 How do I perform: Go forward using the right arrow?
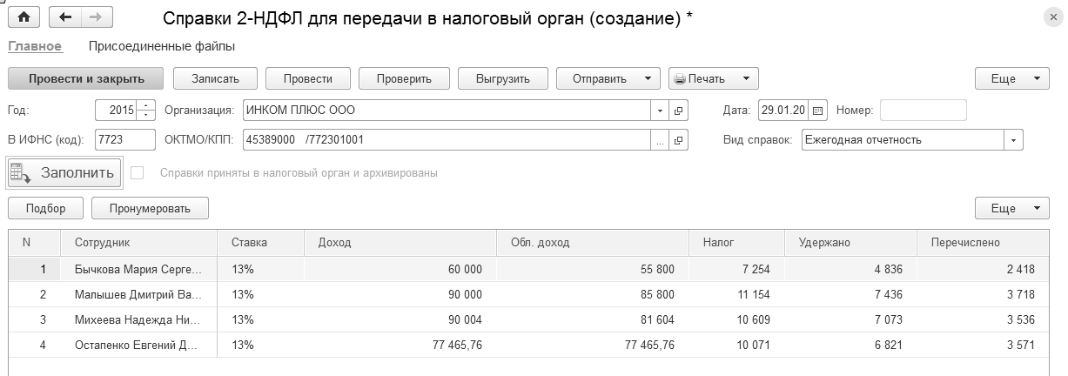tap(94, 17)
